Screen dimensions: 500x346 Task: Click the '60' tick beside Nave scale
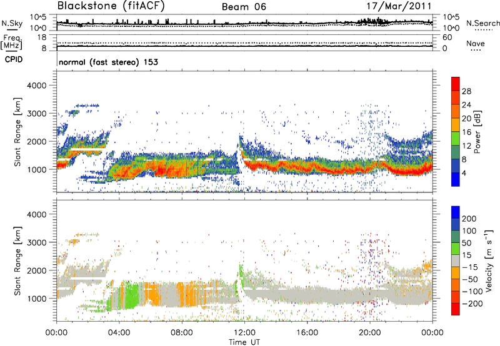(447, 37)
